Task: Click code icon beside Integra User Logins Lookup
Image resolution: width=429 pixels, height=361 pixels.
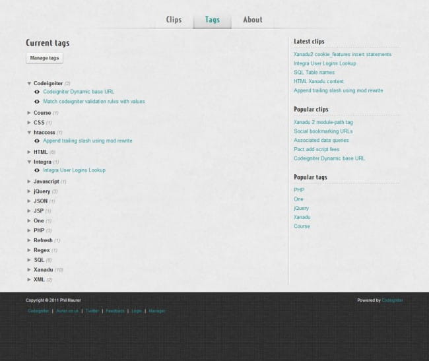Action: (x=37, y=170)
